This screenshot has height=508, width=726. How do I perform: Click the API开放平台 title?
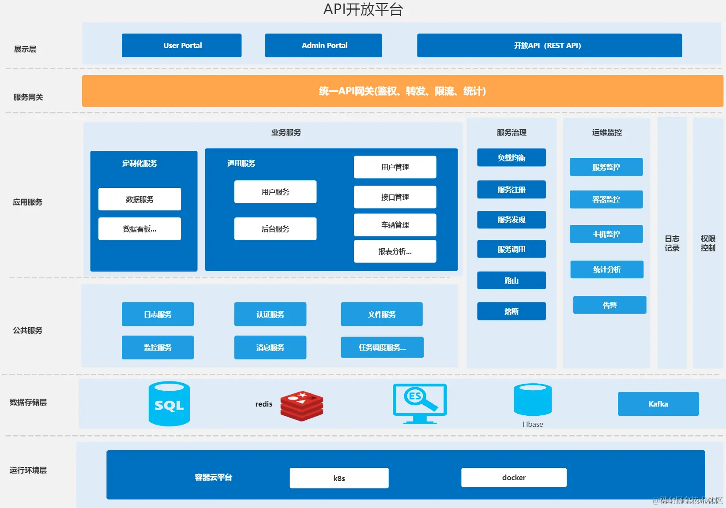[x=363, y=9]
